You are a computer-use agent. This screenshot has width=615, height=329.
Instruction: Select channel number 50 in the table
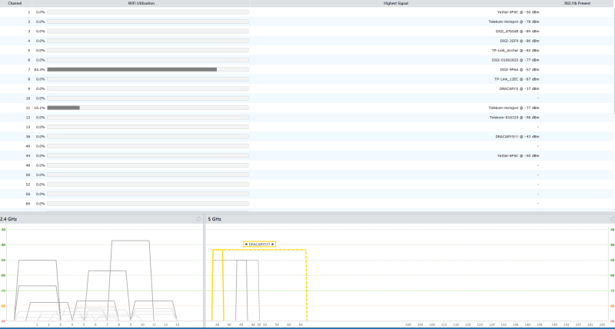pyautogui.click(x=28, y=175)
